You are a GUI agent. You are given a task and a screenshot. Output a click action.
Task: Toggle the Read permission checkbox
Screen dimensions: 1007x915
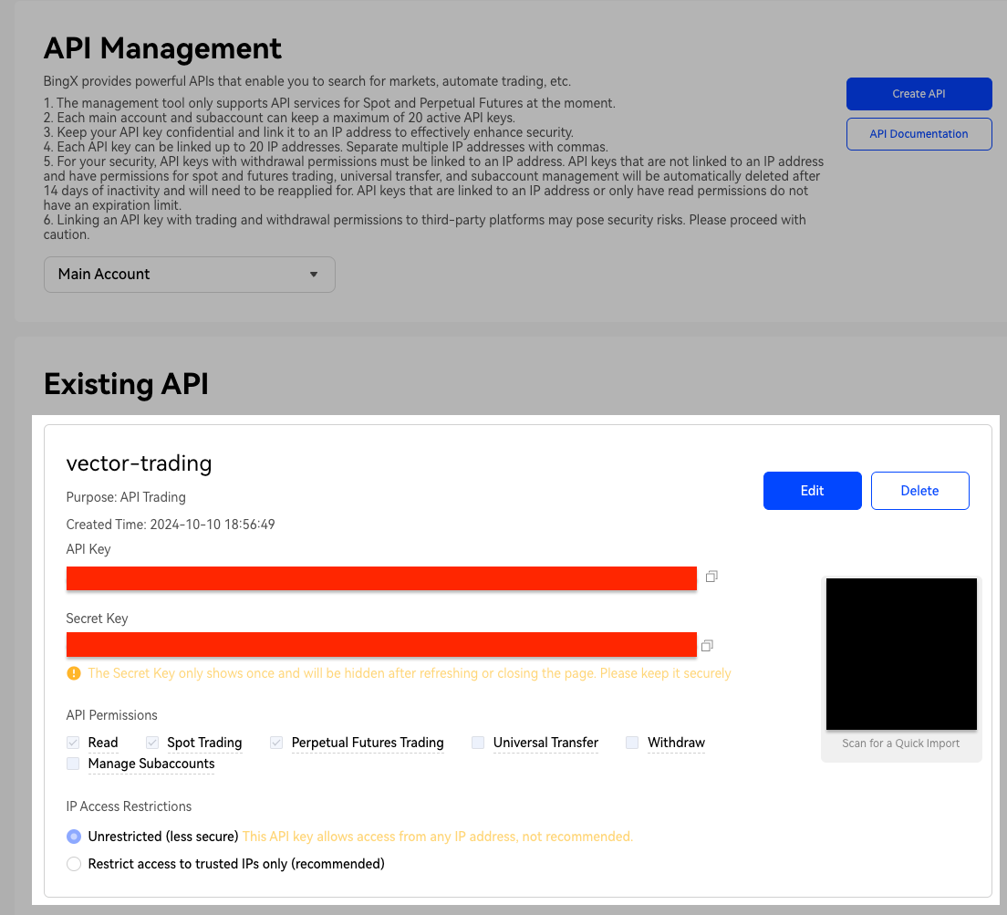pyautogui.click(x=74, y=743)
